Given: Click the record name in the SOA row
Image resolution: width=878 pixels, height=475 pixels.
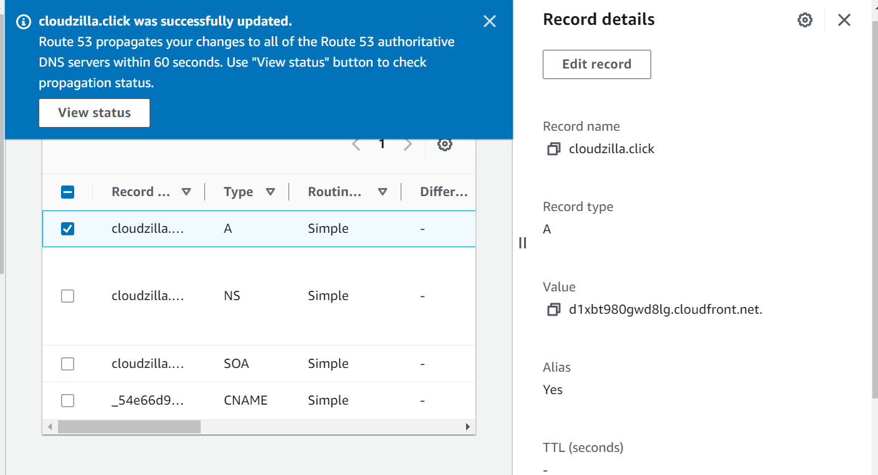Looking at the screenshot, I should 148,364.
